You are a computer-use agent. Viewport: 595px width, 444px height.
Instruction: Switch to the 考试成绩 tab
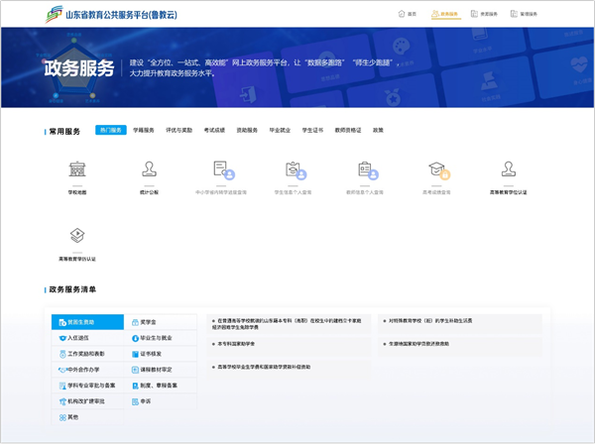(214, 130)
